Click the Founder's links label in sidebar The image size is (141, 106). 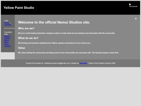tap(8, 33)
